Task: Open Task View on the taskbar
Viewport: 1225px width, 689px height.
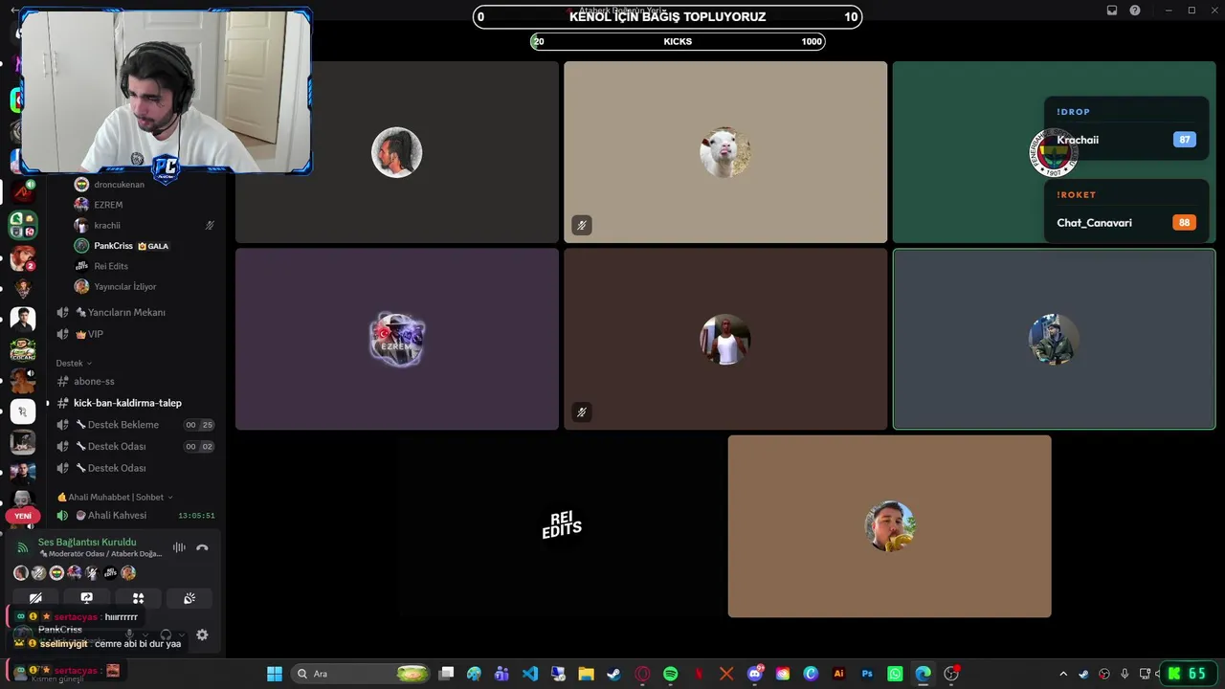Action: point(446,674)
